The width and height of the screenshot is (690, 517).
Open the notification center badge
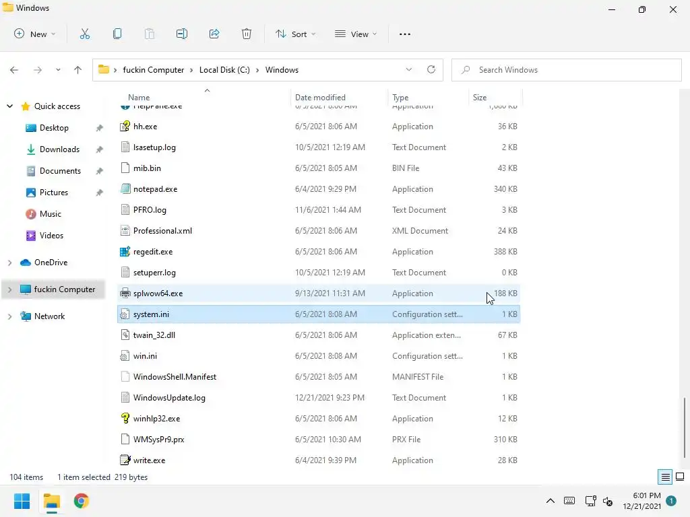[x=671, y=501]
